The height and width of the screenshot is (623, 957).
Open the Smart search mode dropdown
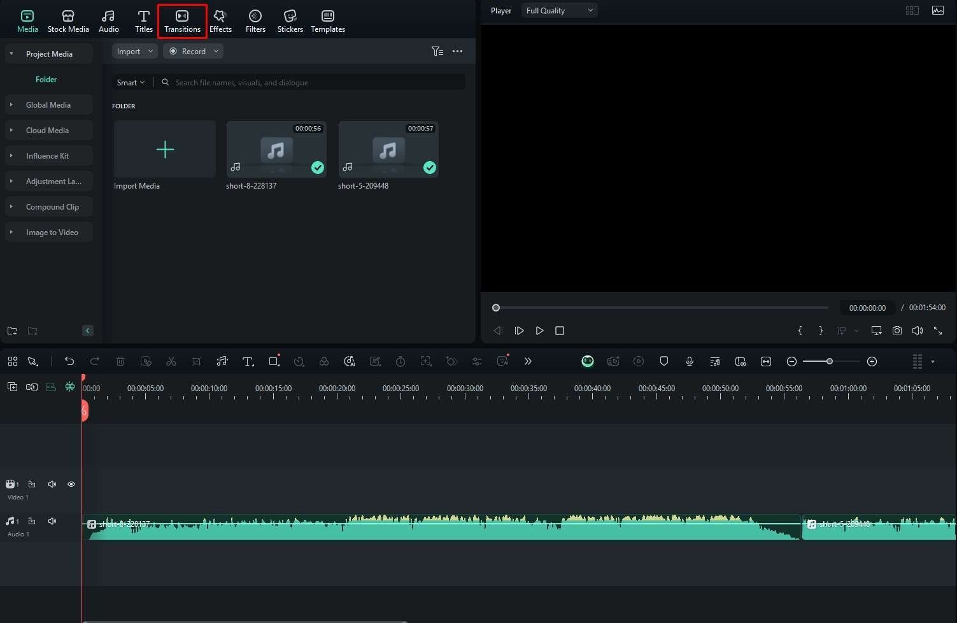tap(131, 82)
